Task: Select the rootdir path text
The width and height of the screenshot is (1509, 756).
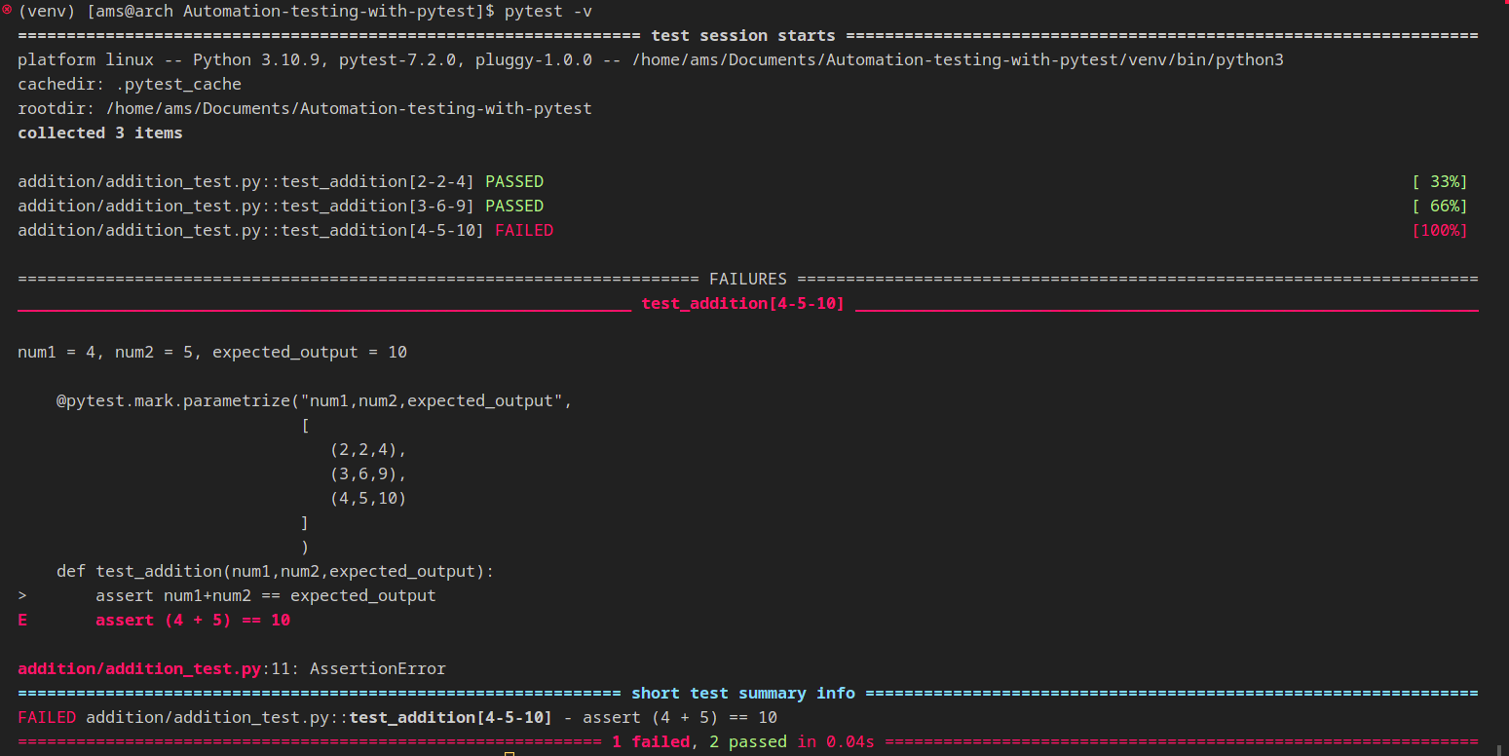Action: pos(348,108)
